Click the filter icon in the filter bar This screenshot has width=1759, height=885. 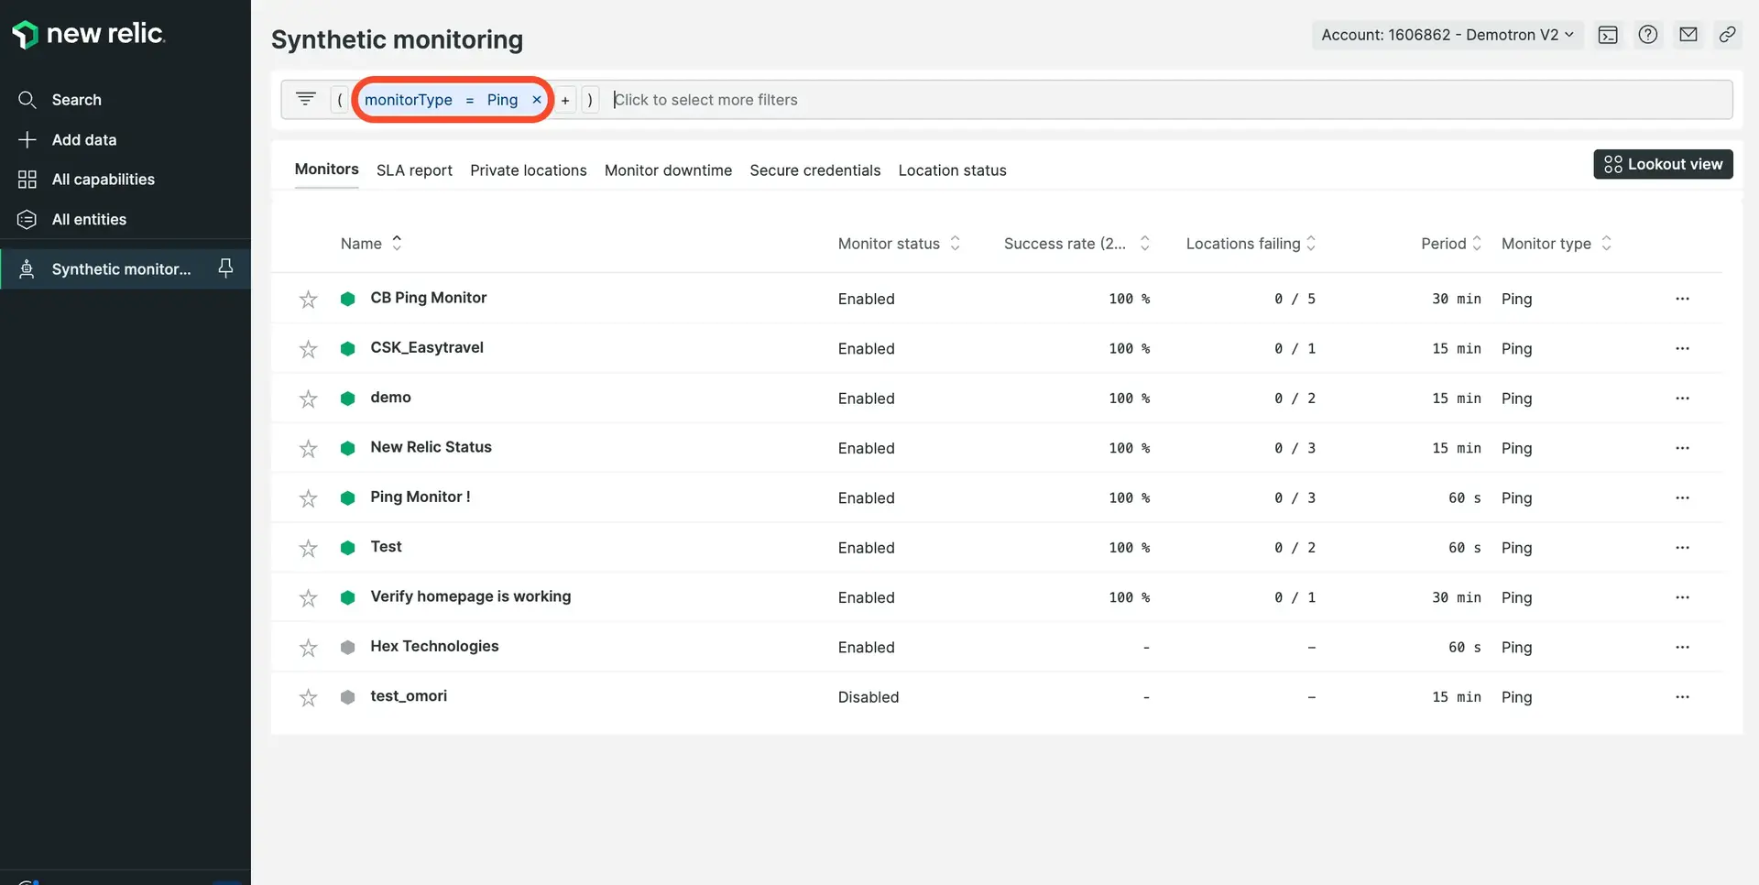[x=306, y=99]
